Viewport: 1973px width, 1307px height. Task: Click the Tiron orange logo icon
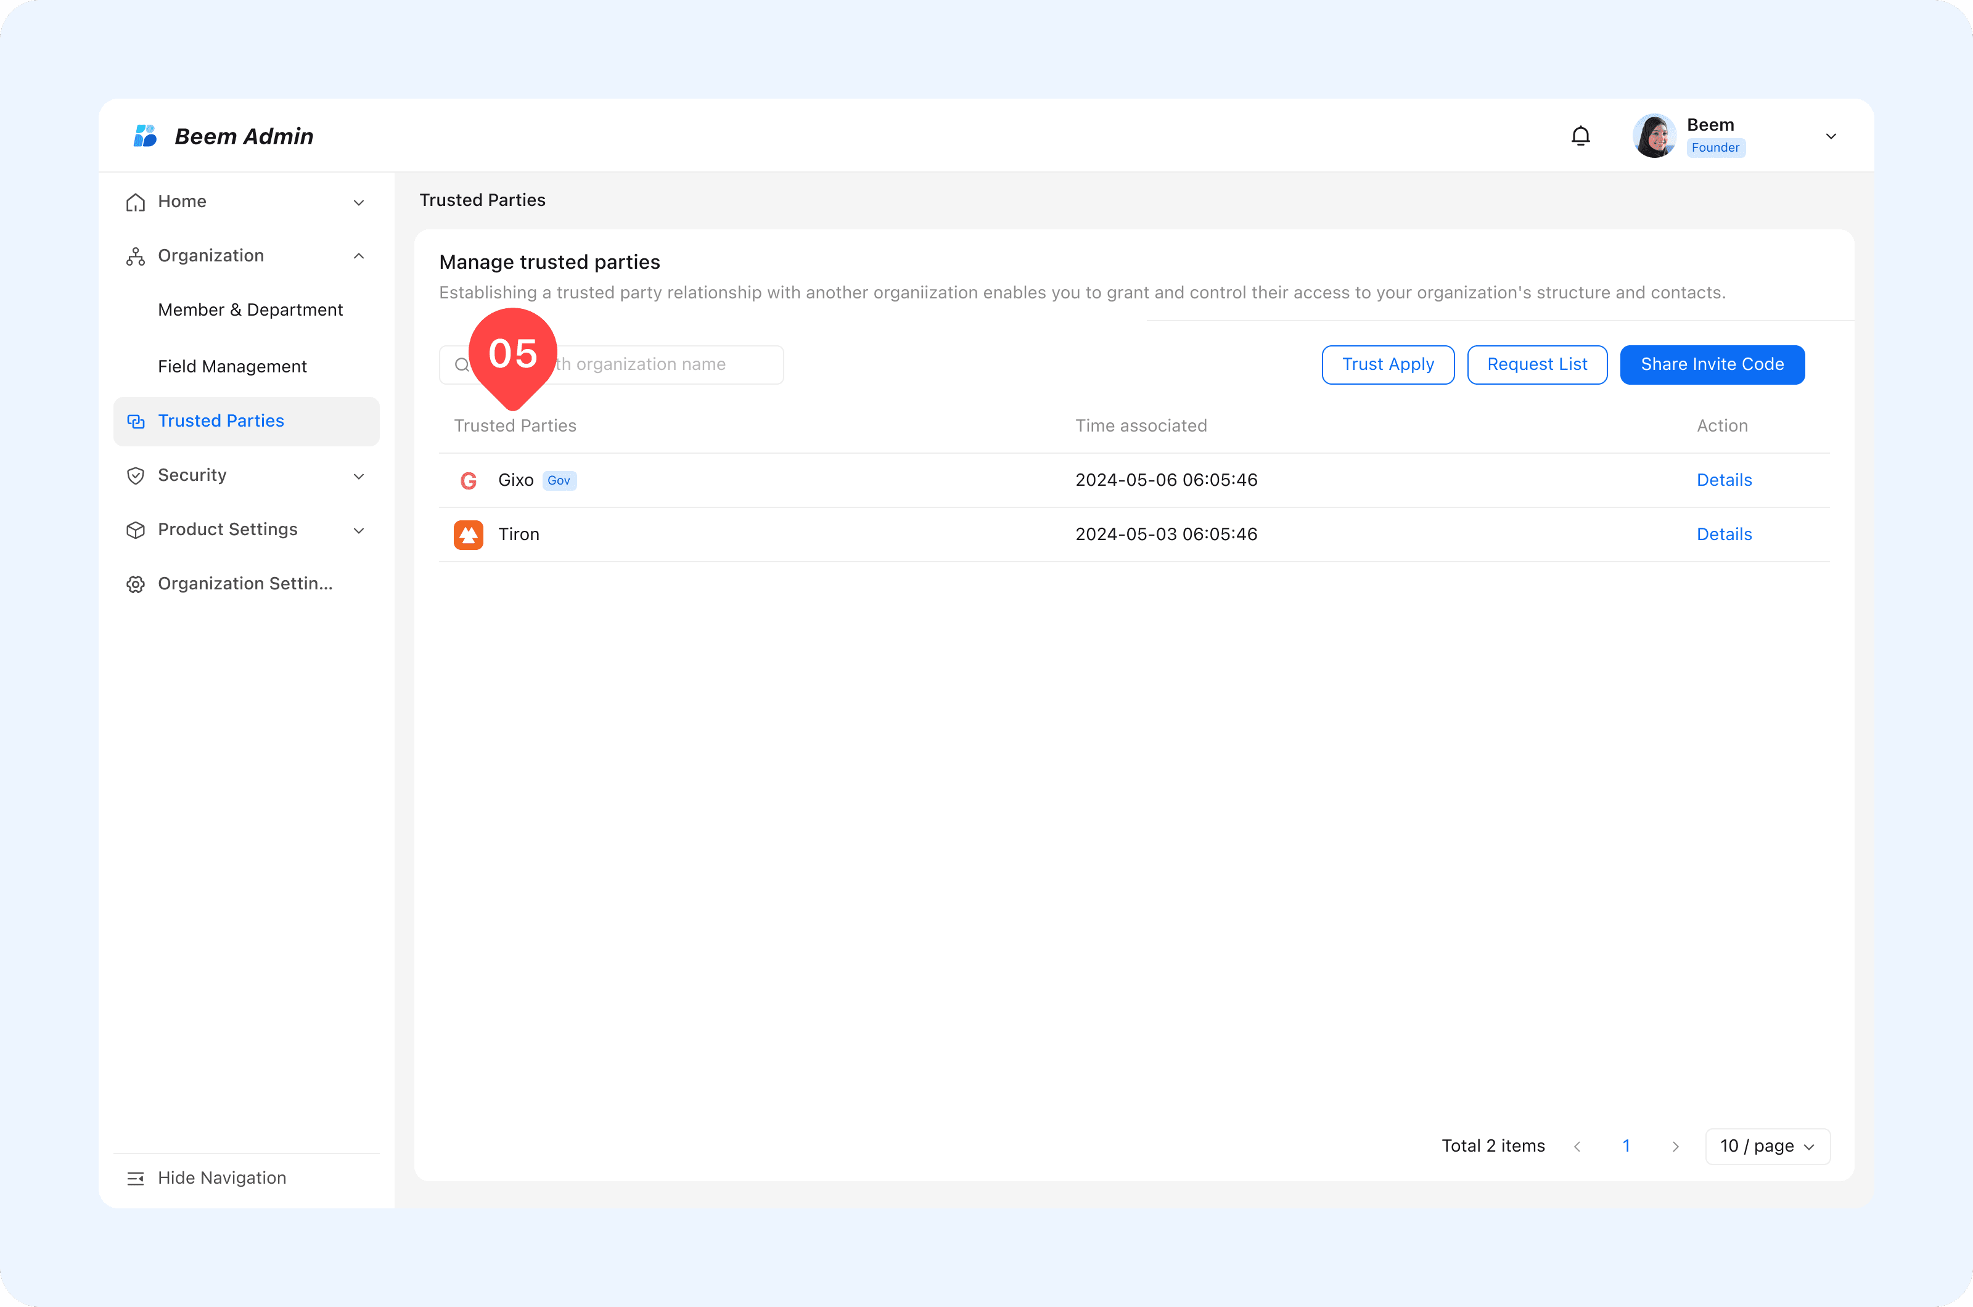(469, 535)
